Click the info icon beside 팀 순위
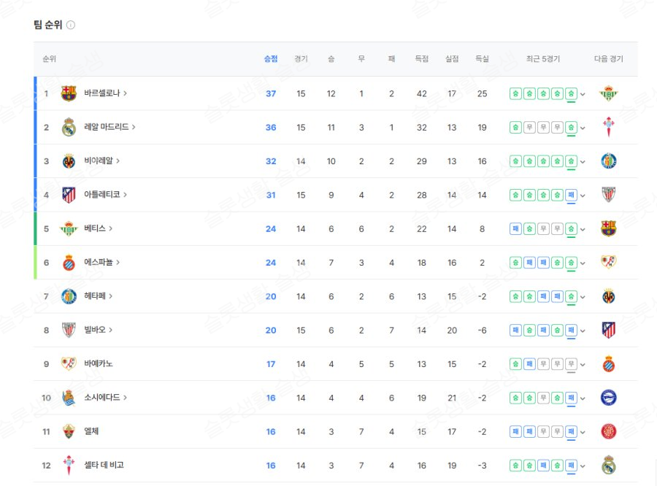Viewport: 657px width, 486px height. pos(71,25)
